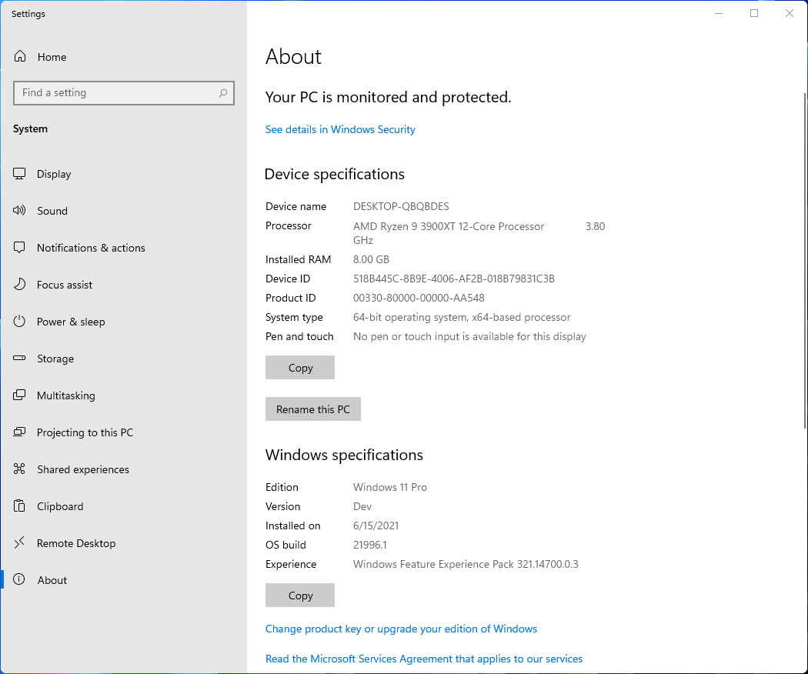
Task: Click the Power & sleep icon
Action: 19,322
